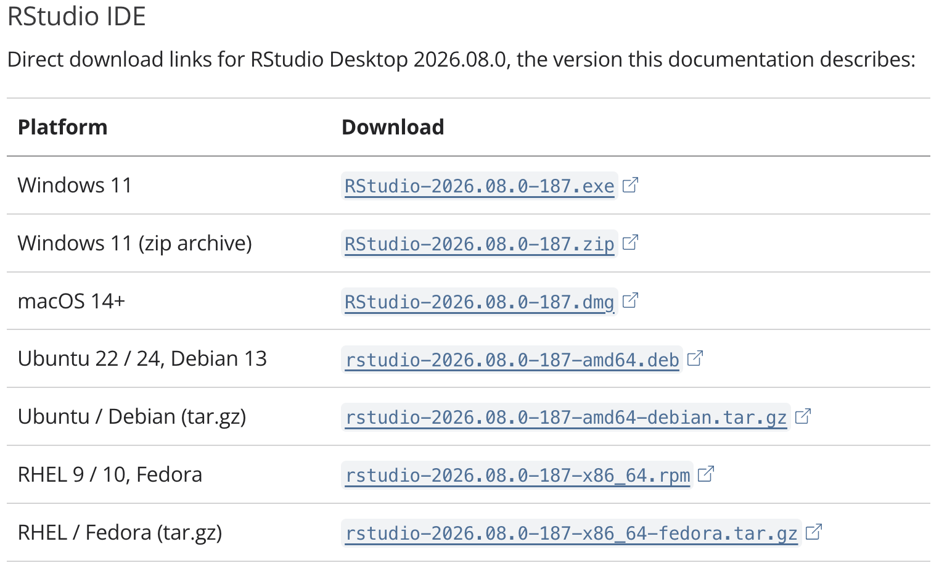Open the RStudio-2026.08.0-187.zip archive link
This screenshot has height=581, width=947.
click(480, 244)
